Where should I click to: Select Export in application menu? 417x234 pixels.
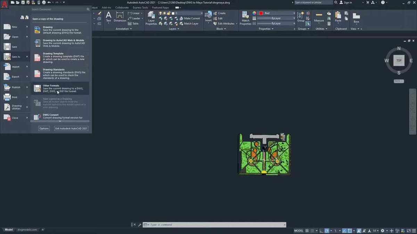15,77
